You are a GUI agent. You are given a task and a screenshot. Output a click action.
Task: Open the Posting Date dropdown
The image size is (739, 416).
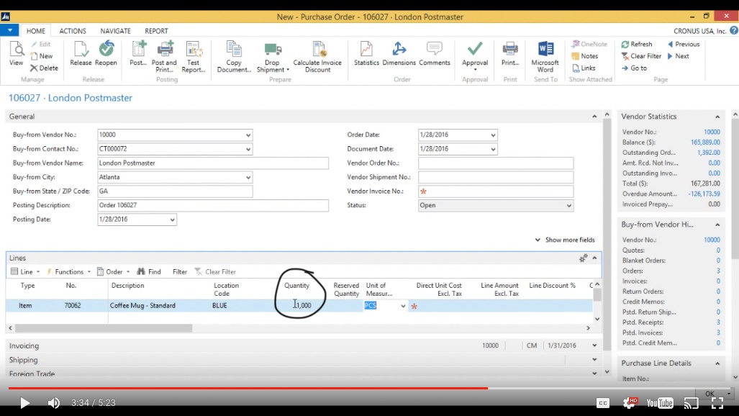click(172, 220)
